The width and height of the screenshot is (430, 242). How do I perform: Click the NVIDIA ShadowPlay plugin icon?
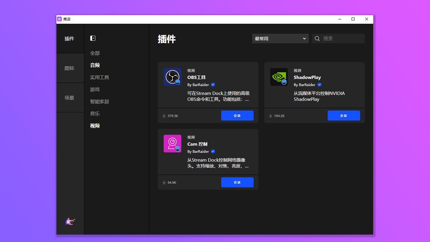pos(279,77)
